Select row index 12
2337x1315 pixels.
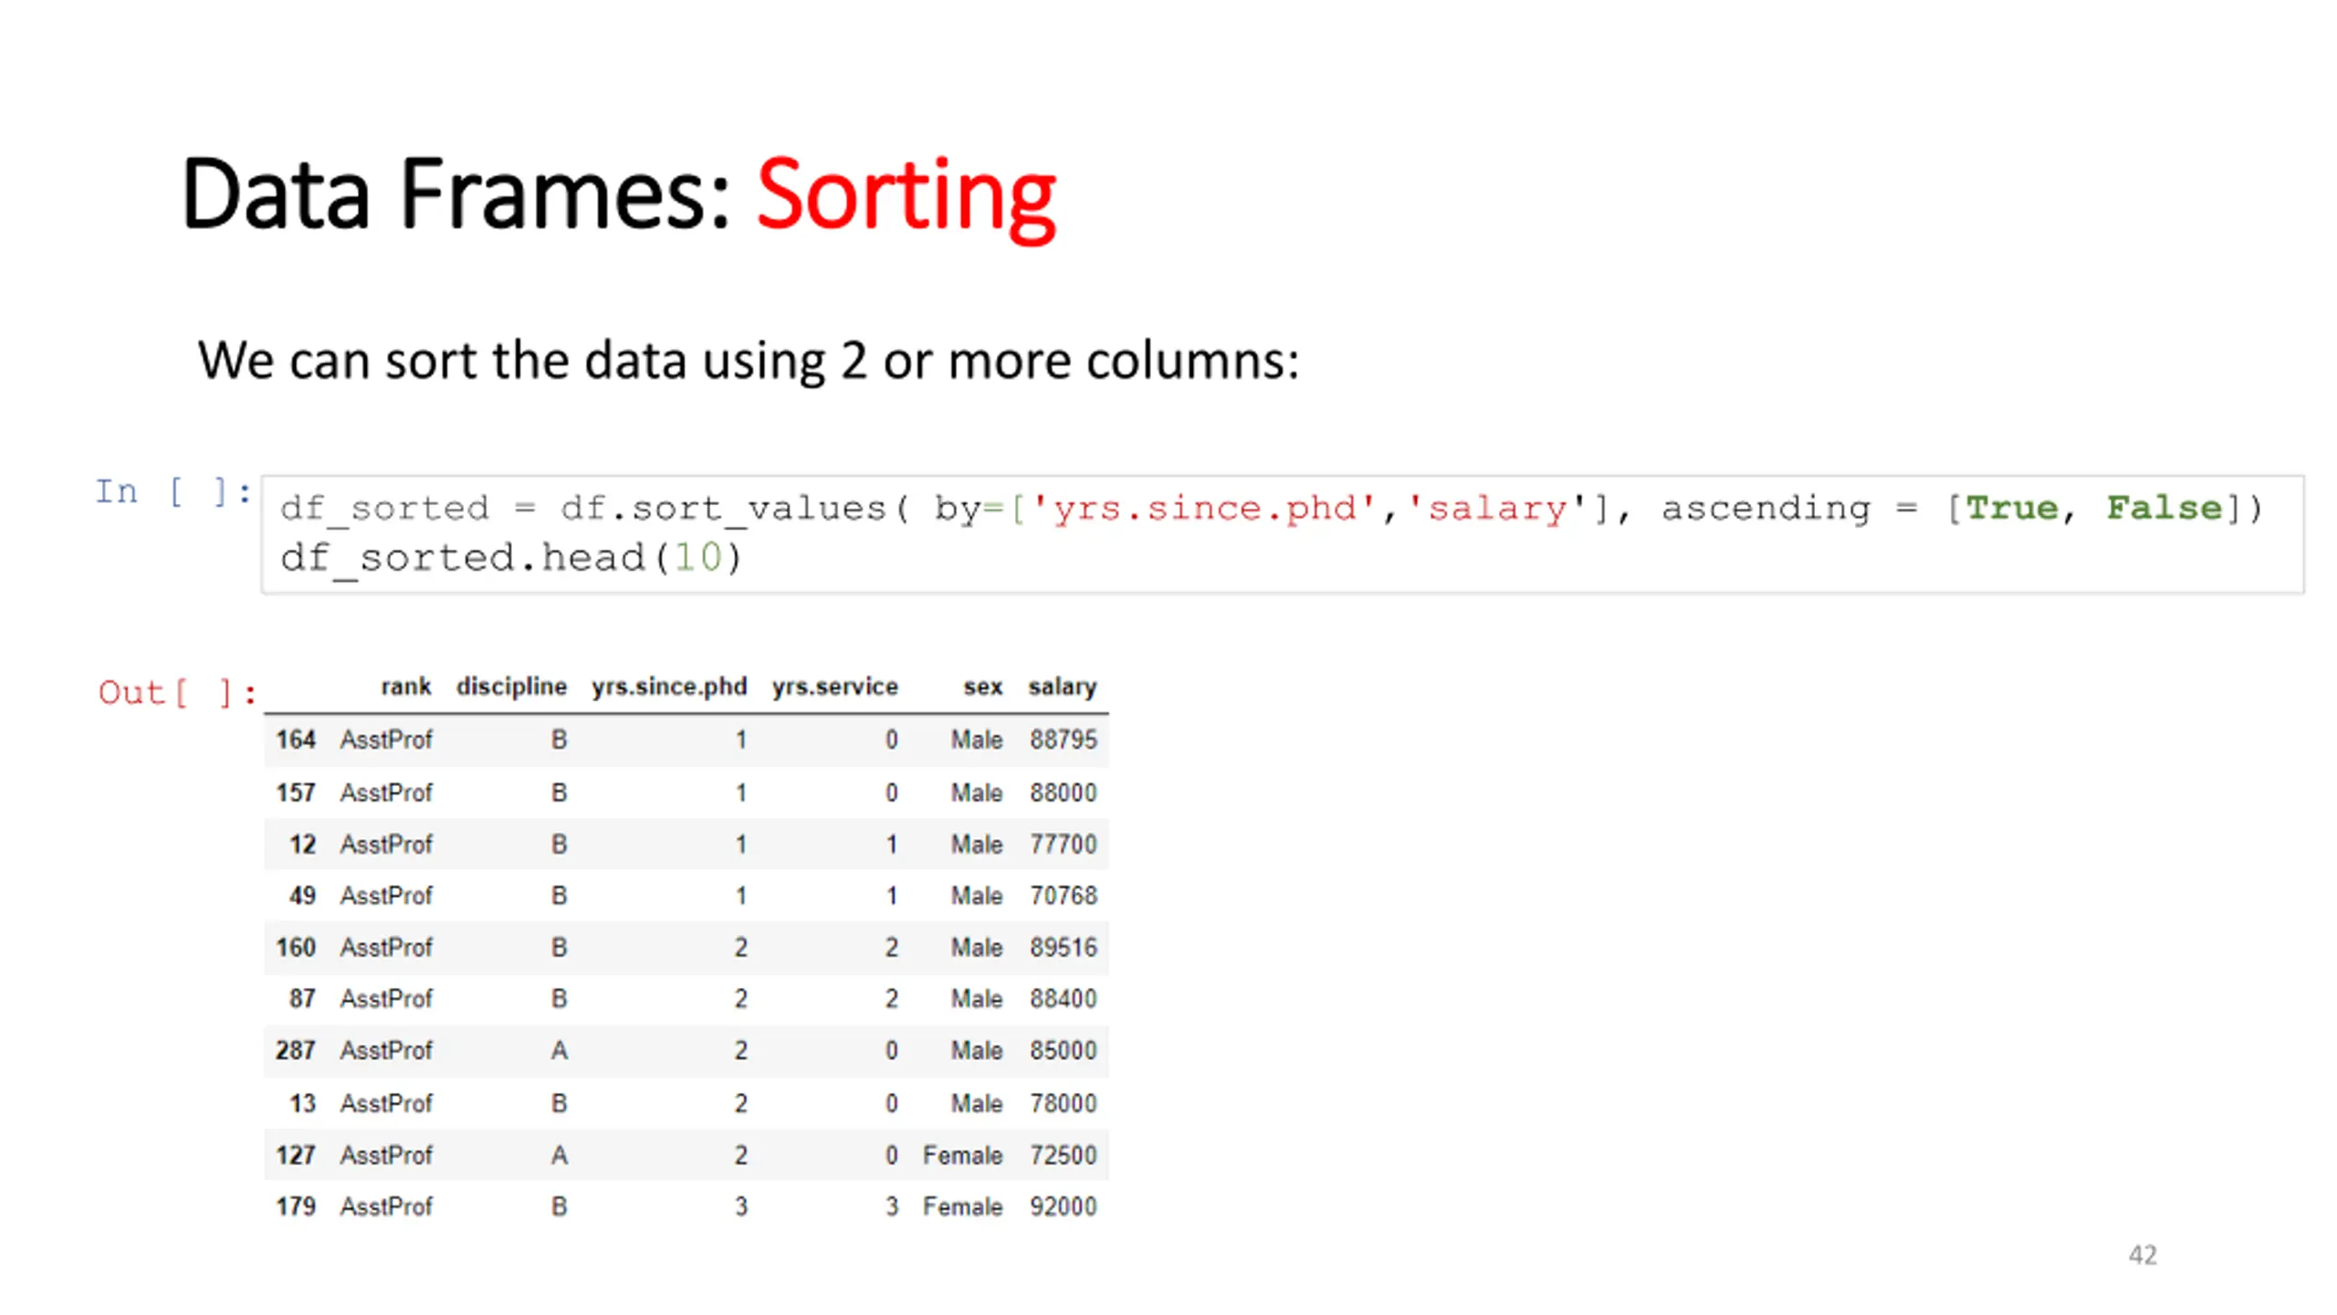click(x=302, y=844)
